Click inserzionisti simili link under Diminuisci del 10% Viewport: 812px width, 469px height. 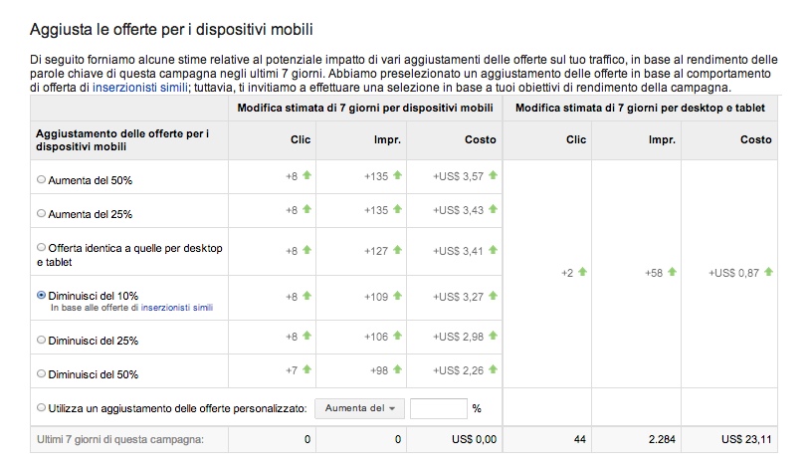coord(177,309)
